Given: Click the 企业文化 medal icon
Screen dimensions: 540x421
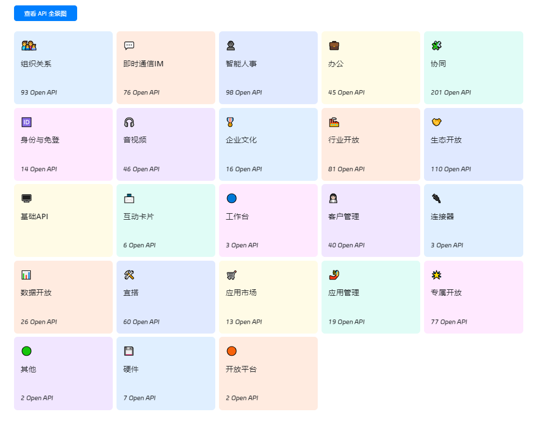Looking at the screenshot, I should [230, 122].
